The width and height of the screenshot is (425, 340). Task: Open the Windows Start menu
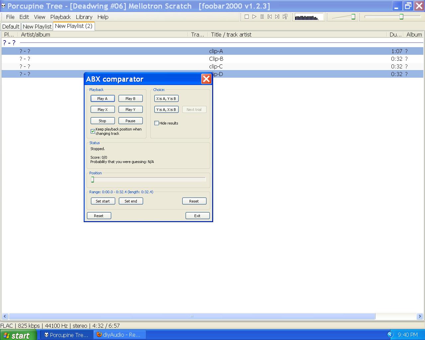click(x=19, y=335)
